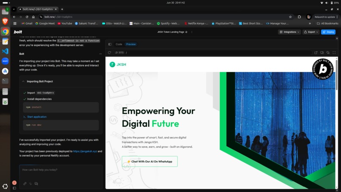Toggle the Bolt sidebar panel icon below avatar
Image resolution: width=341 pixels, height=192 pixels.
pos(14,188)
